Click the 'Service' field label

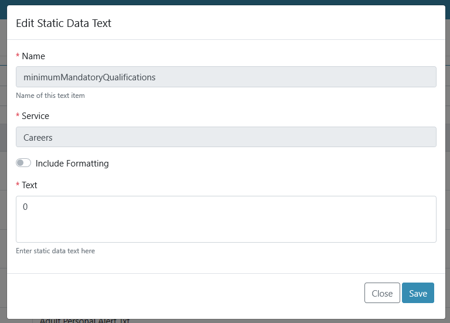tap(35, 116)
